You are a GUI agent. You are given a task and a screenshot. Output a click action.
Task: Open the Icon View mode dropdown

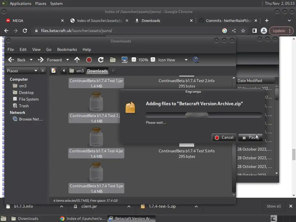click(173, 60)
